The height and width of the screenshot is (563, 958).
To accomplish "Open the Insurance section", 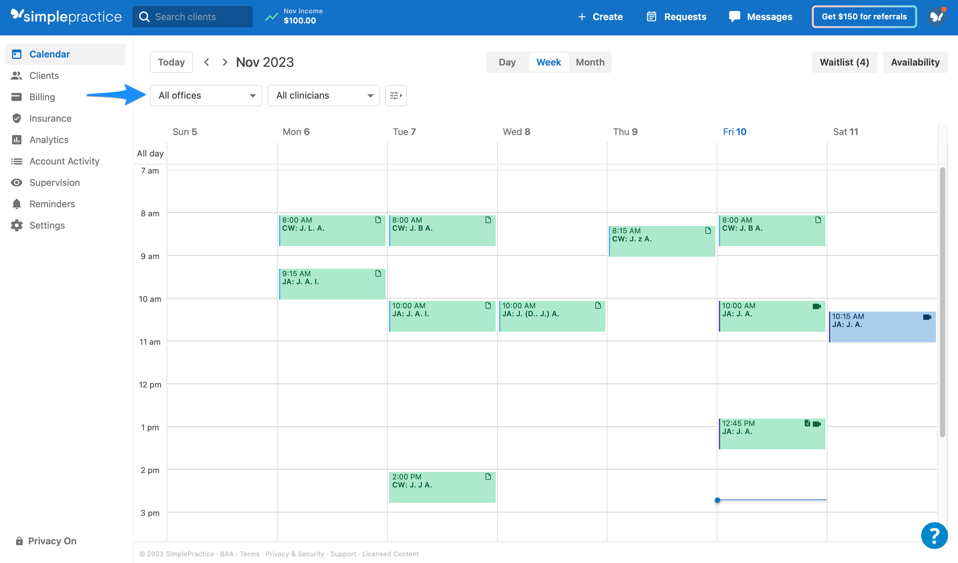I will click(x=50, y=118).
